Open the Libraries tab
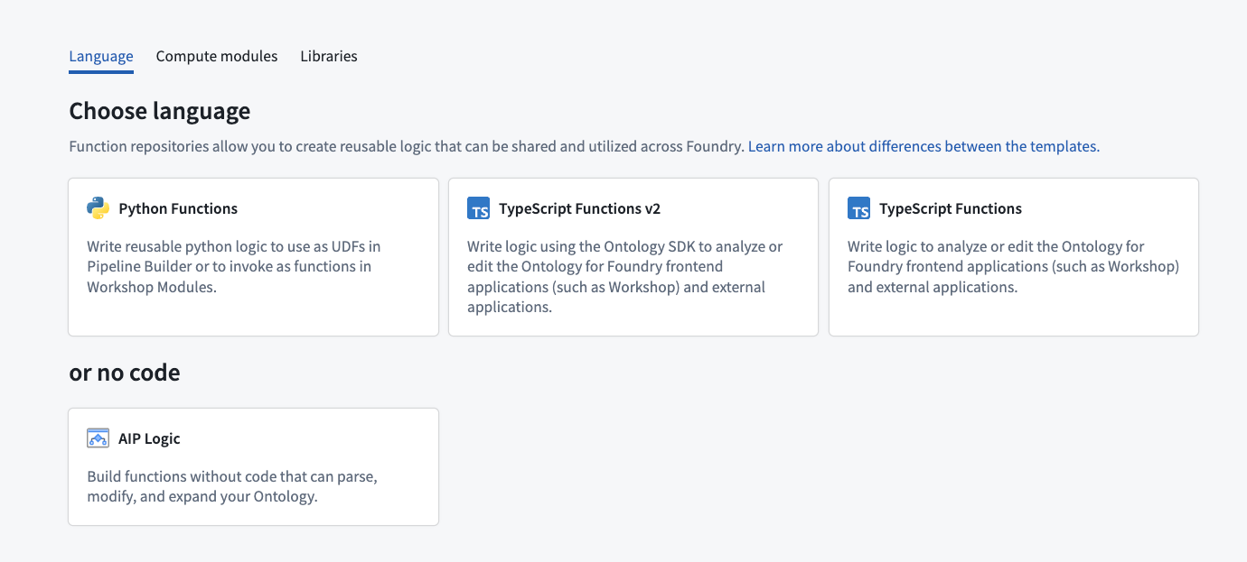 [329, 56]
